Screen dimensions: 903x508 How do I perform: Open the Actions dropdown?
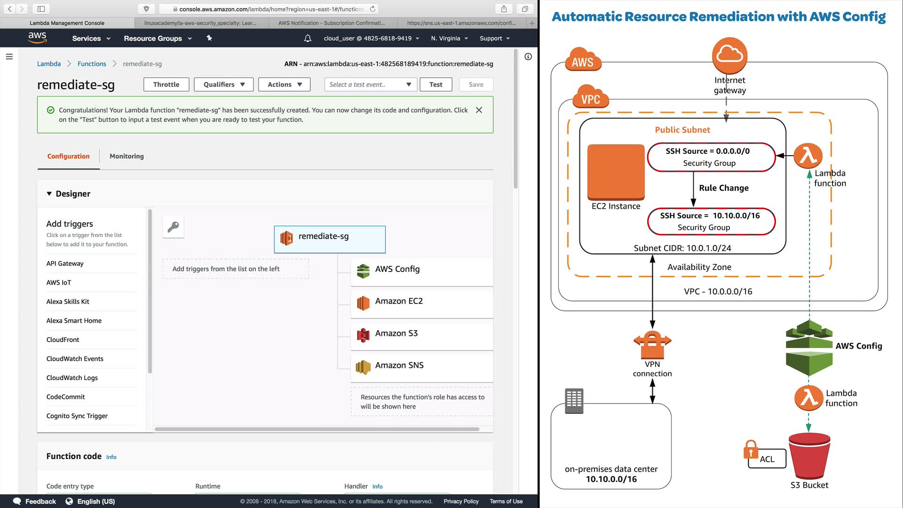[x=284, y=85]
